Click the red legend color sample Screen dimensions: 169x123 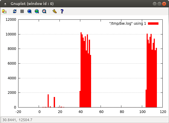(x=153, y=24)
